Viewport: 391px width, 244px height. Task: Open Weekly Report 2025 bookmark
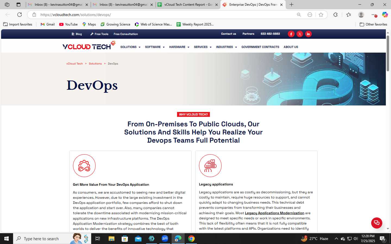tap(195, 24)
